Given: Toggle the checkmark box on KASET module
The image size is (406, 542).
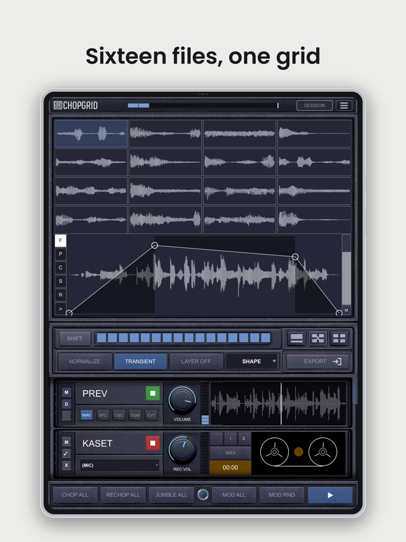Looking at the screenshot, I should [66, 454].
